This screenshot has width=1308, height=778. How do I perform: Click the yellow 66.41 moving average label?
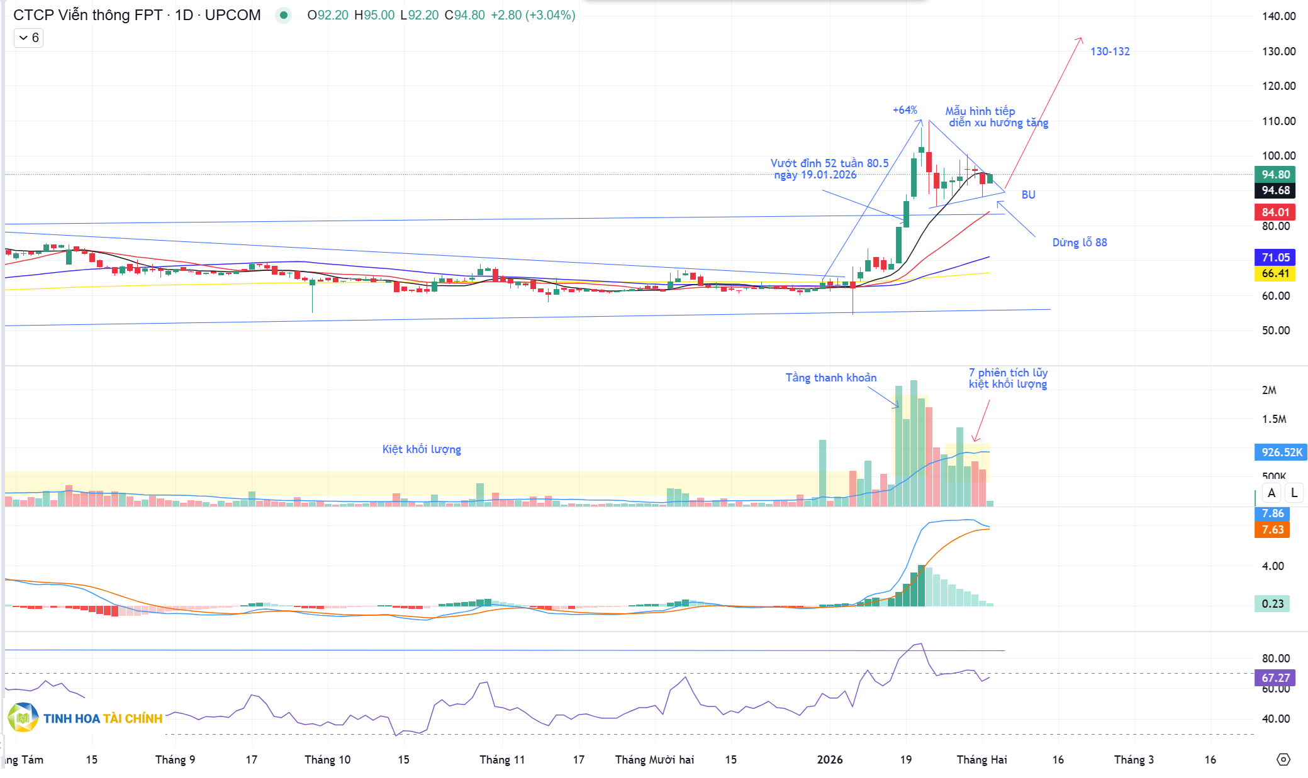point(1275,273)
